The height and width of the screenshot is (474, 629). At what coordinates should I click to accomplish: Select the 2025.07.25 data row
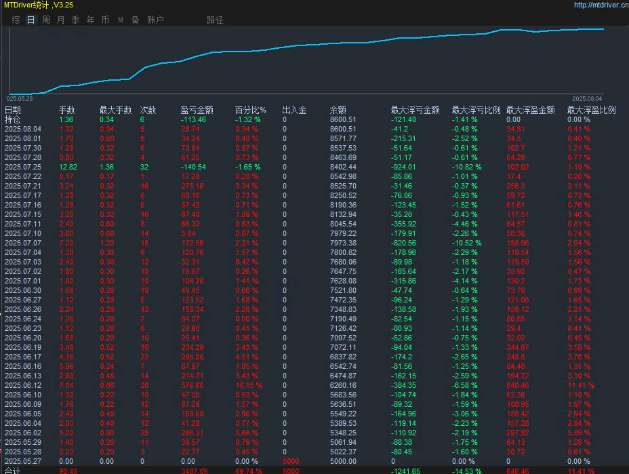(x=23, y=167)
